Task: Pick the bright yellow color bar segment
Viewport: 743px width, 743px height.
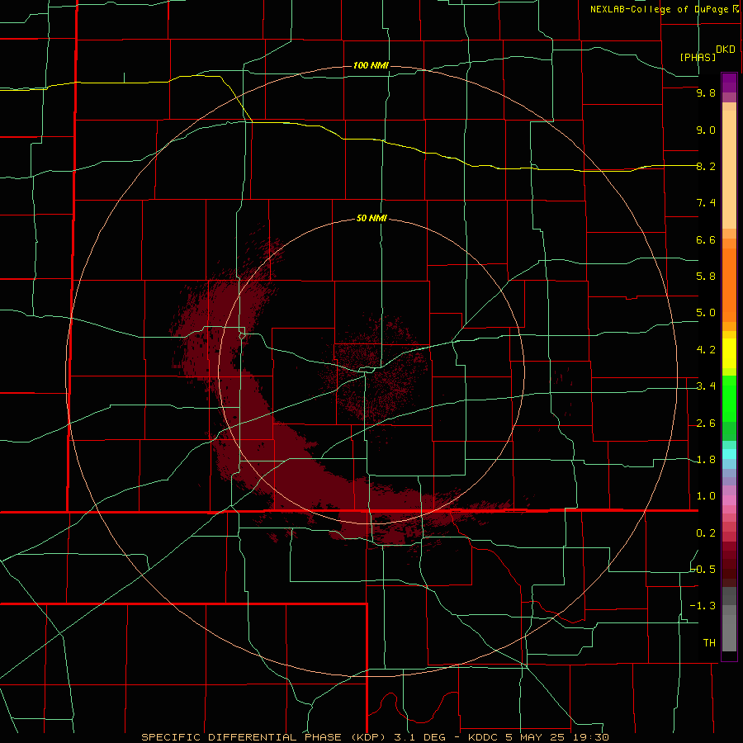Action: click(729, 353)
